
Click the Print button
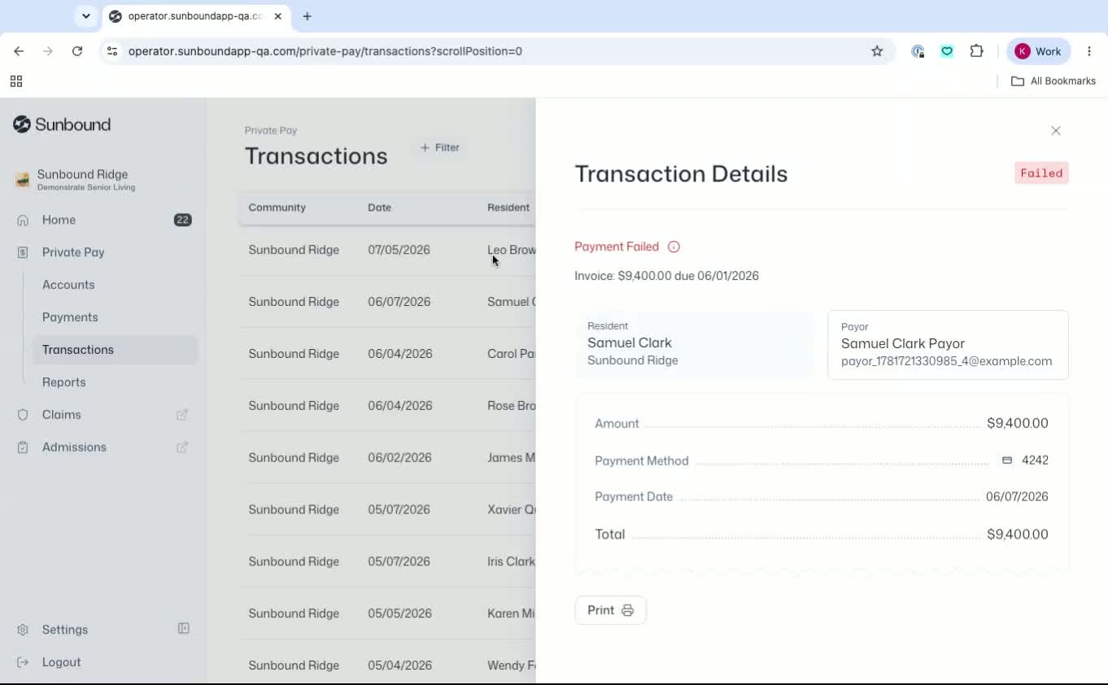[x=610, y=610]
